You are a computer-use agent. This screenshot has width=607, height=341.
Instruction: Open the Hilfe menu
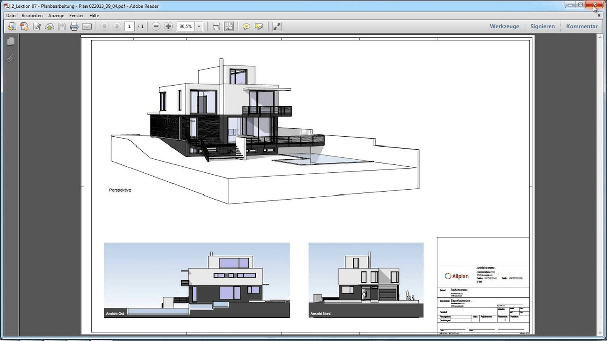[x=94, y=16]
